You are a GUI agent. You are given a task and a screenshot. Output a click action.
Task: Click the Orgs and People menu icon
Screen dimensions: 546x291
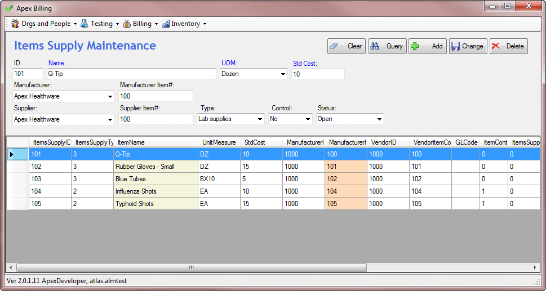(15, 24)
